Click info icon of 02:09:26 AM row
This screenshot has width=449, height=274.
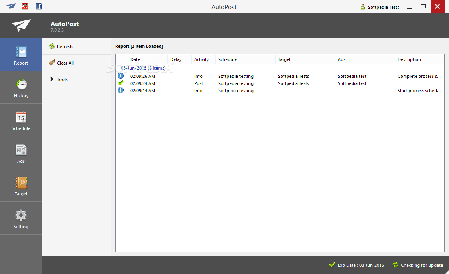[x=121, y=76]
